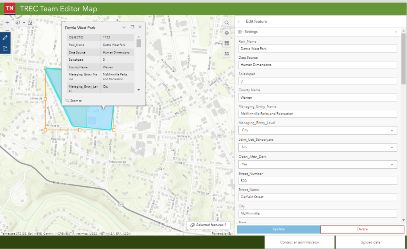Click the clear selection map icon

30,23
